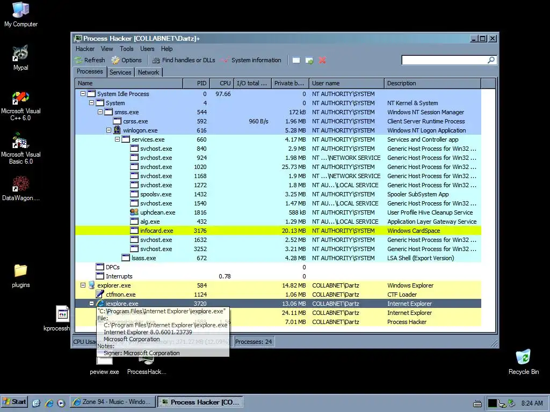Select the explorer.exe process icon
Image resolution: width=550 pixels, height=412 pixels.
point(91,285)
